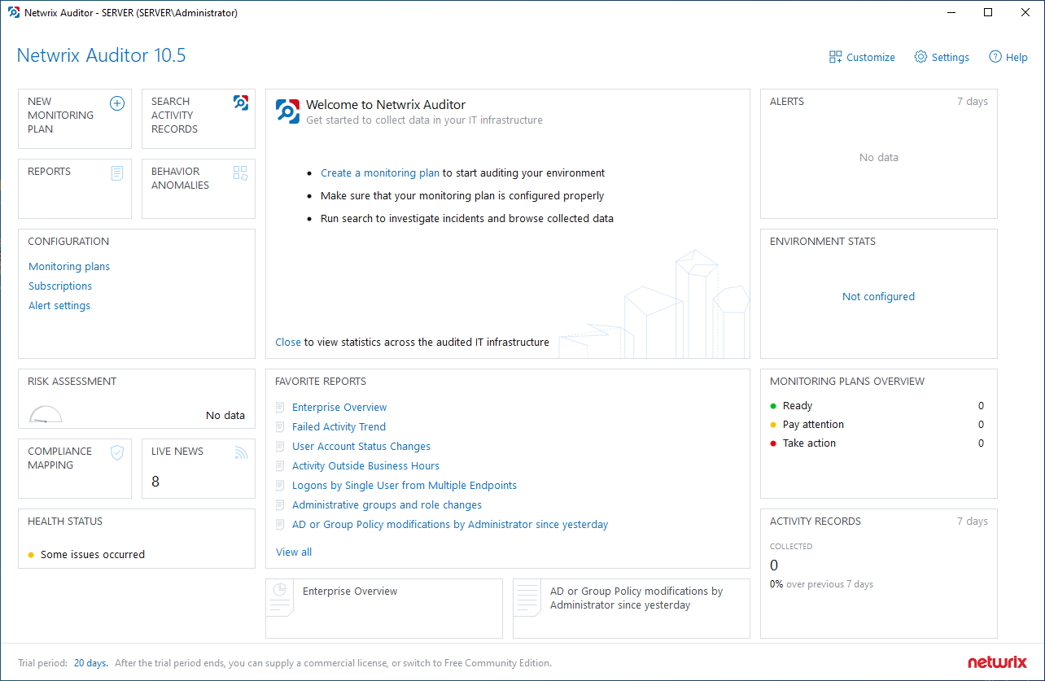
Task: Click the Create a monitoring plan link
Action: [380, 172]
